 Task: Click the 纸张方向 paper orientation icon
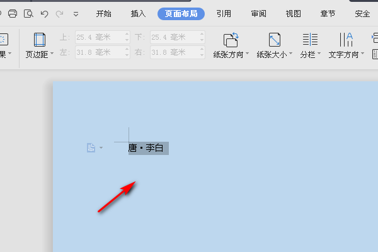point(231,40)
